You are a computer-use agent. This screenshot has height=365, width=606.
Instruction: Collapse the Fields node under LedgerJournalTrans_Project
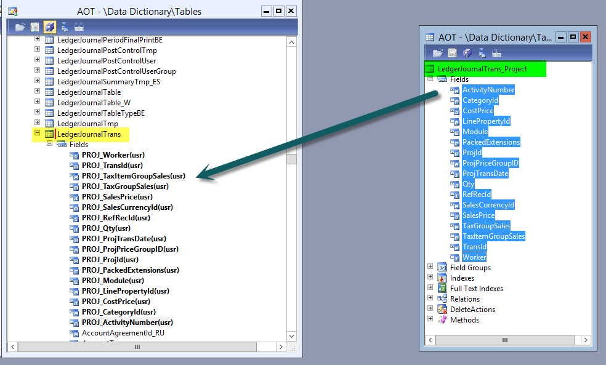pyautogui.click(x=430, y=79)
